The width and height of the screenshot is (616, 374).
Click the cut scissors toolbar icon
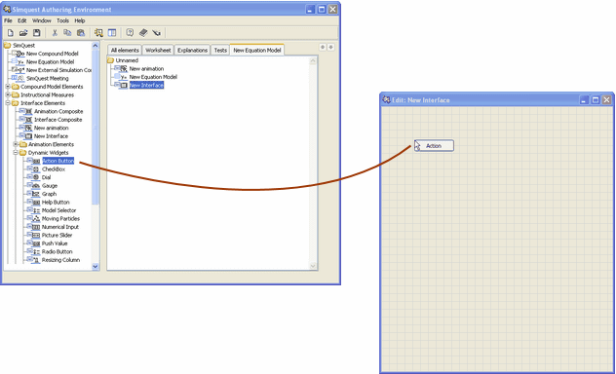(x=55, y=33)
